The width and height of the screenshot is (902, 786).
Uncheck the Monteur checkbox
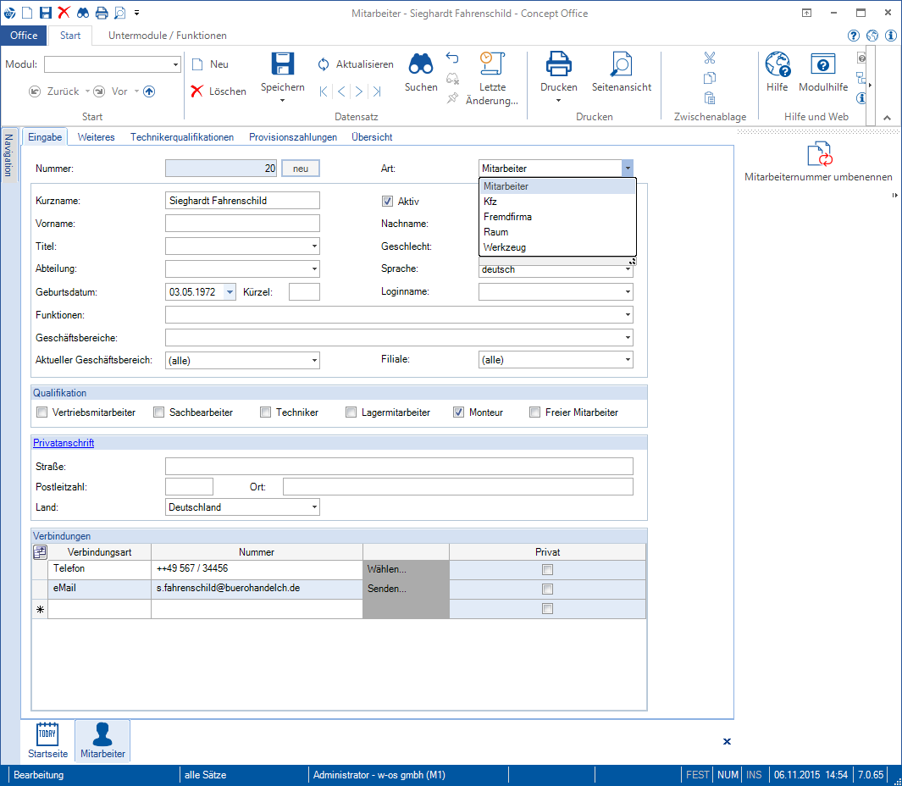(x=459, y=412)
